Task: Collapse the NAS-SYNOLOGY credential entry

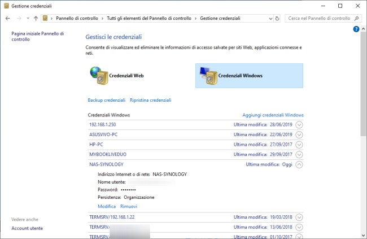Action: (299, 164)
